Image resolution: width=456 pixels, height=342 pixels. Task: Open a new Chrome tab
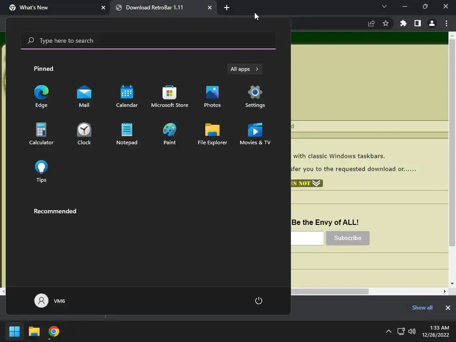point(227,8)
